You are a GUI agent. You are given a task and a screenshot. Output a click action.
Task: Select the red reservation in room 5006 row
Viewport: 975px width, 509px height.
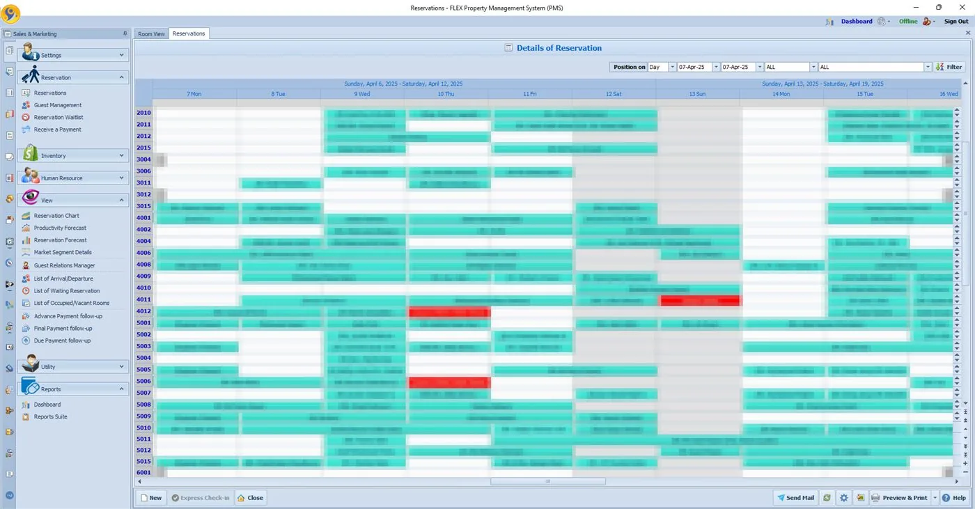450,382
